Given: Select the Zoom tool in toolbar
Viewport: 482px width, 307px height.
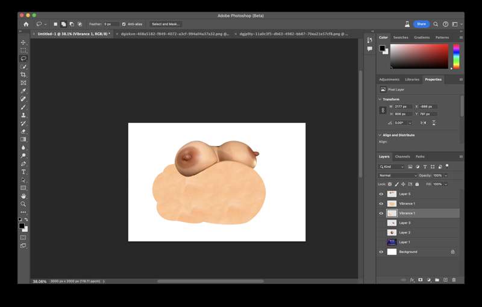Looking at the screenshot, I should 23,204.
